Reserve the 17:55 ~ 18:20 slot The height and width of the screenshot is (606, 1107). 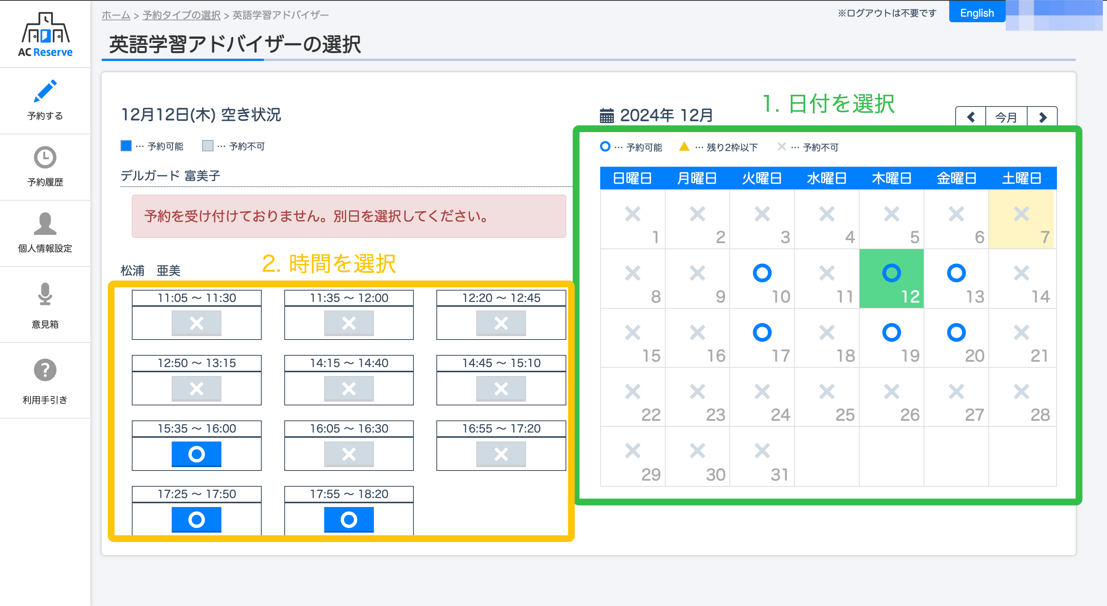point(349,520)
